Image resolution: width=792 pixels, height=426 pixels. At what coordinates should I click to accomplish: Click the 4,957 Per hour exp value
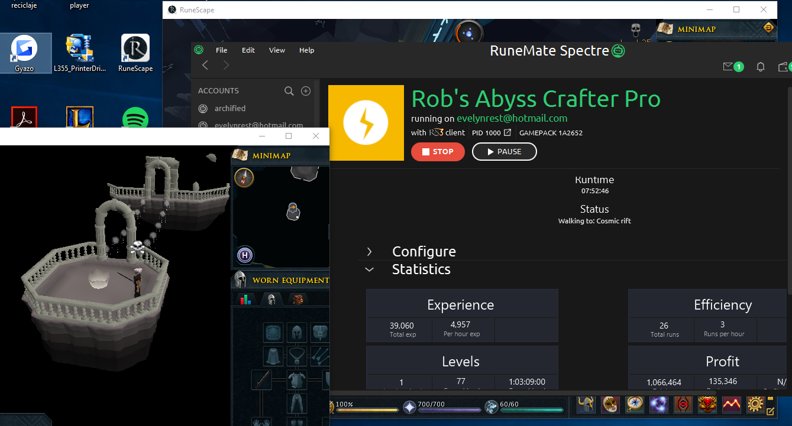pyautogui.click(x=461, y=324)
